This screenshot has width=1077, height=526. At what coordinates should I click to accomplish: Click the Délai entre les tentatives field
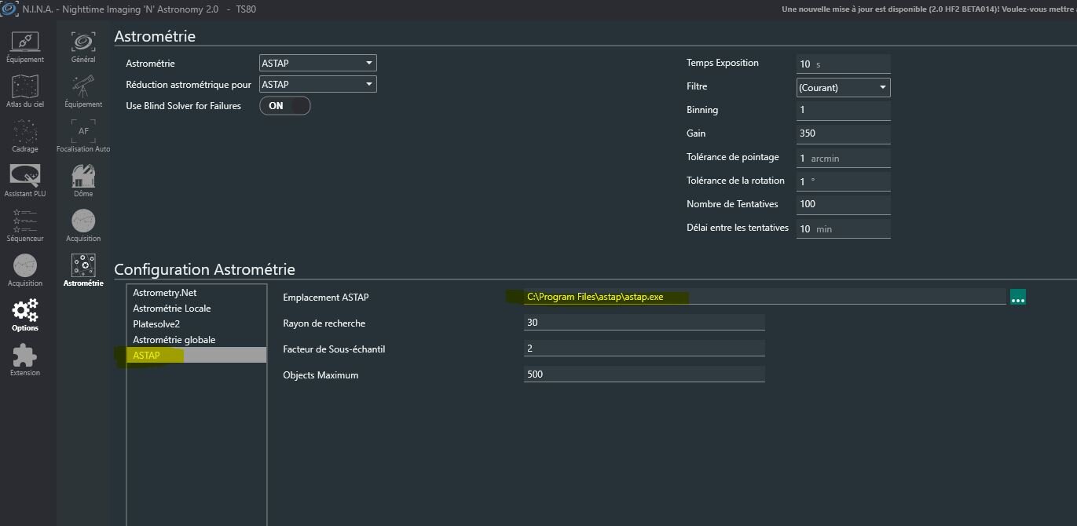click(x=843, y=228)
